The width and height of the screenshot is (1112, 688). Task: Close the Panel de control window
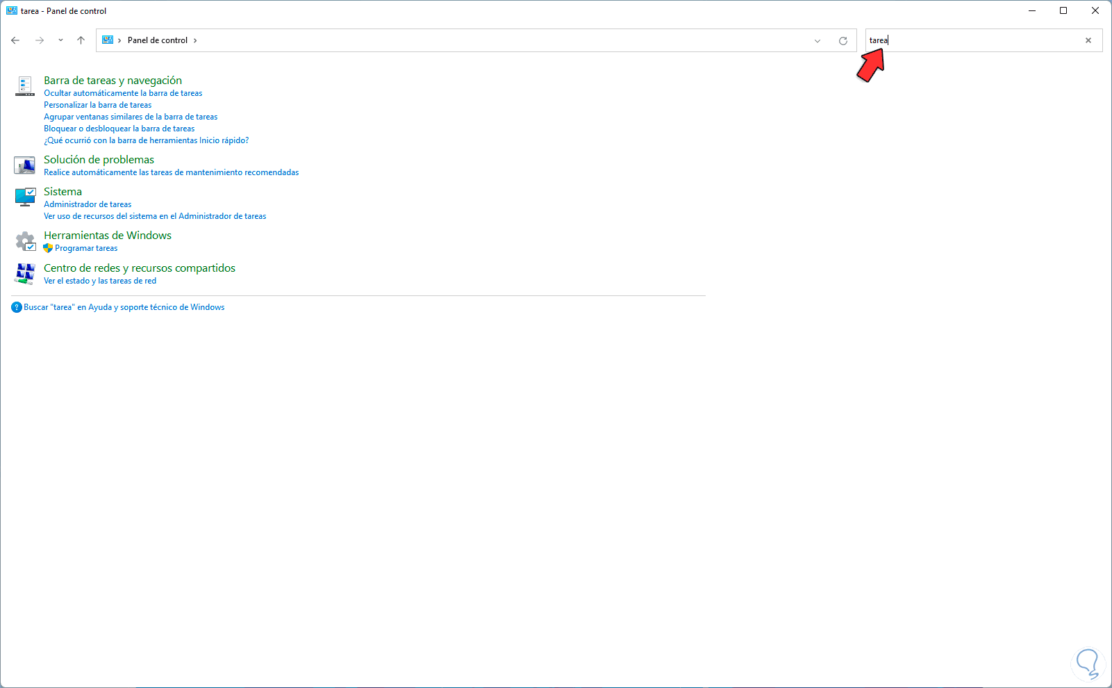pos(1095,10)
